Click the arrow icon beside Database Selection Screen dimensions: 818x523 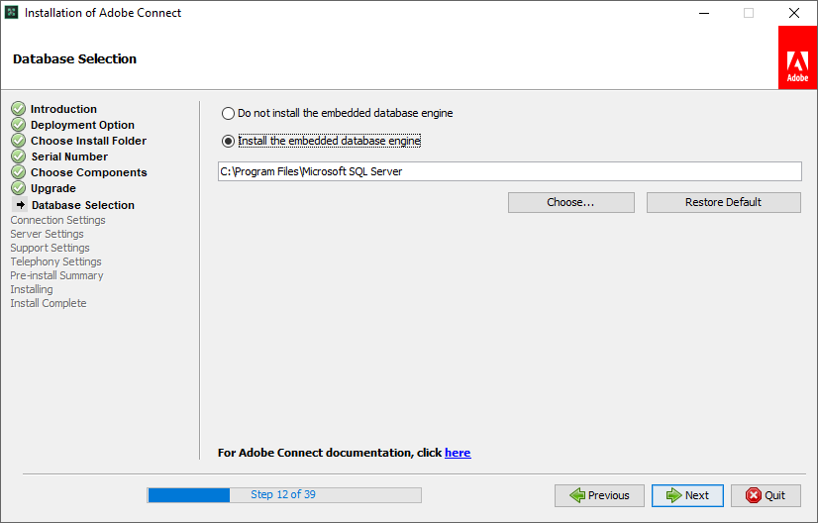point(21,205)
